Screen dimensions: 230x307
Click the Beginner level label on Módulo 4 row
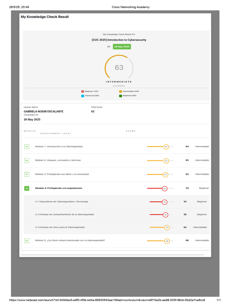pyautogui.click(x=204, y=188)
